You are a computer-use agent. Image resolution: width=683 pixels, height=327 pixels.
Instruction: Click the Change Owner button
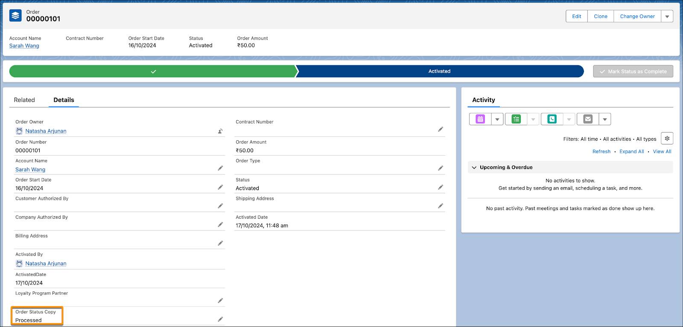coord(637,16)
